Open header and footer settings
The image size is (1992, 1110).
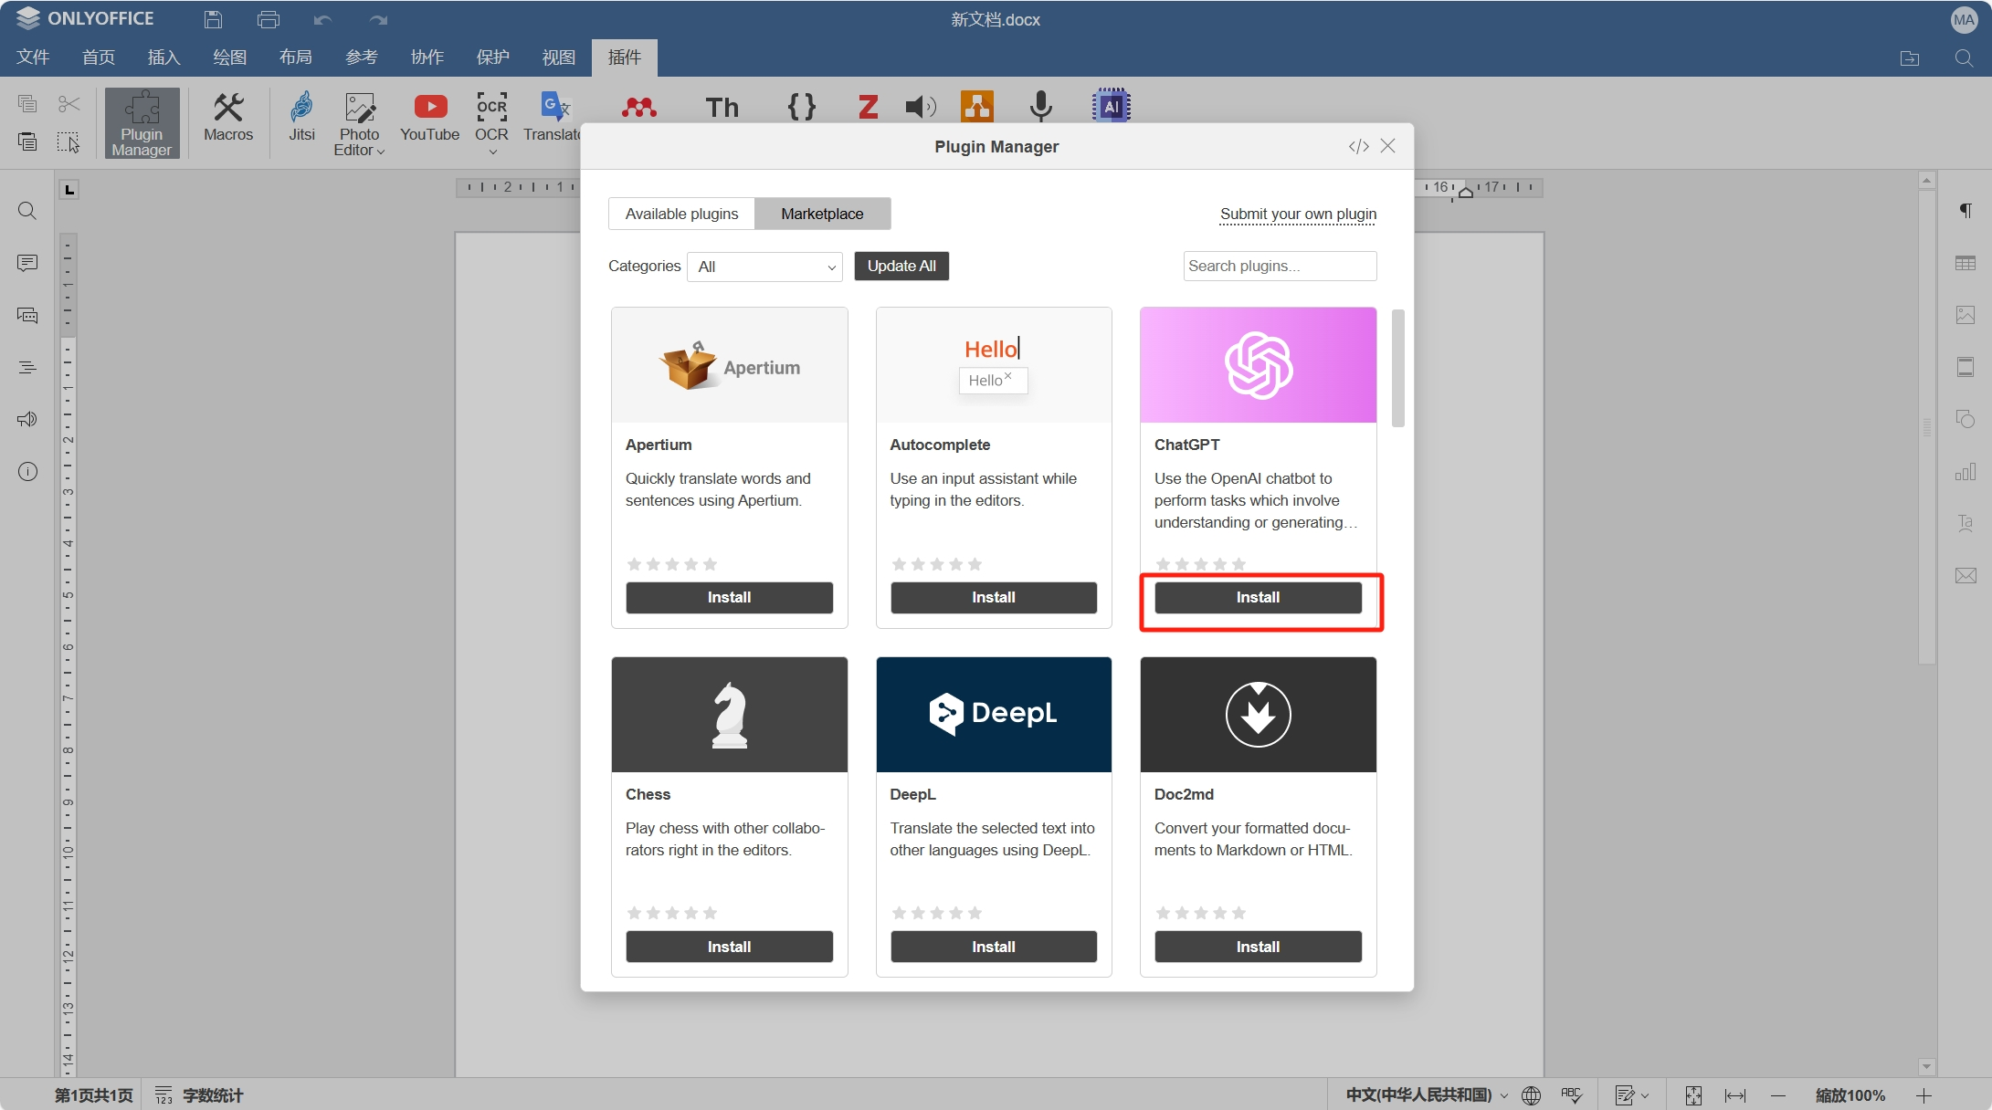coord(1966,367)
